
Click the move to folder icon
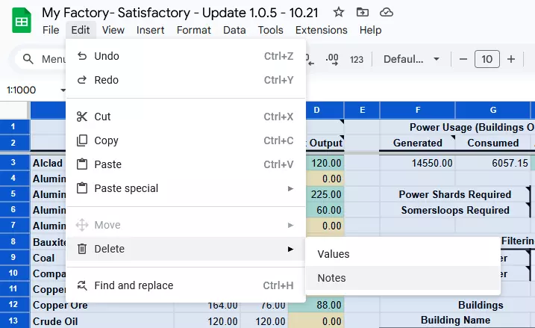[363, 12]
